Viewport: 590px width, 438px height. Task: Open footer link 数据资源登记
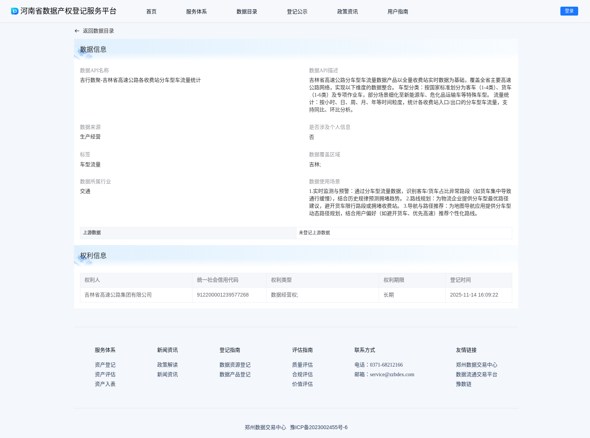click(x=235, y=365)
